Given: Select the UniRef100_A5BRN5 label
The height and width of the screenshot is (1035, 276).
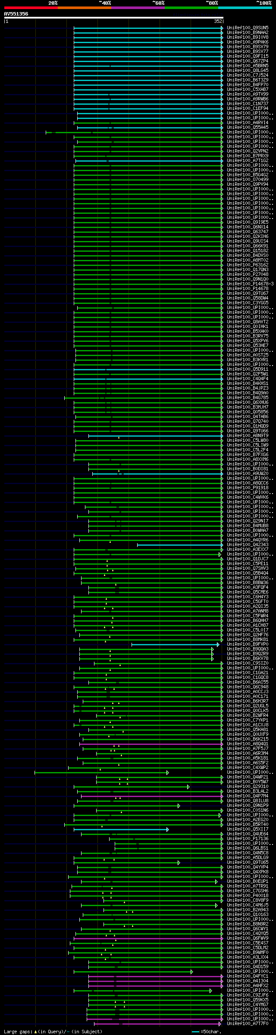Looking at the screenshot, I should 248,66.
